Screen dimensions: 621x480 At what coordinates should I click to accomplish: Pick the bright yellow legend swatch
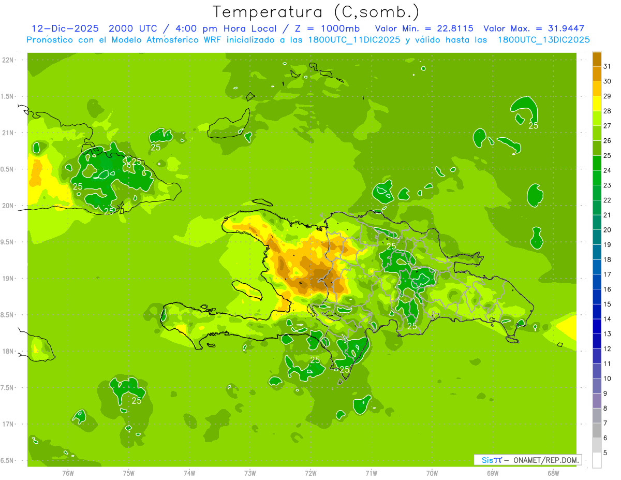click(x=597, y=104)
